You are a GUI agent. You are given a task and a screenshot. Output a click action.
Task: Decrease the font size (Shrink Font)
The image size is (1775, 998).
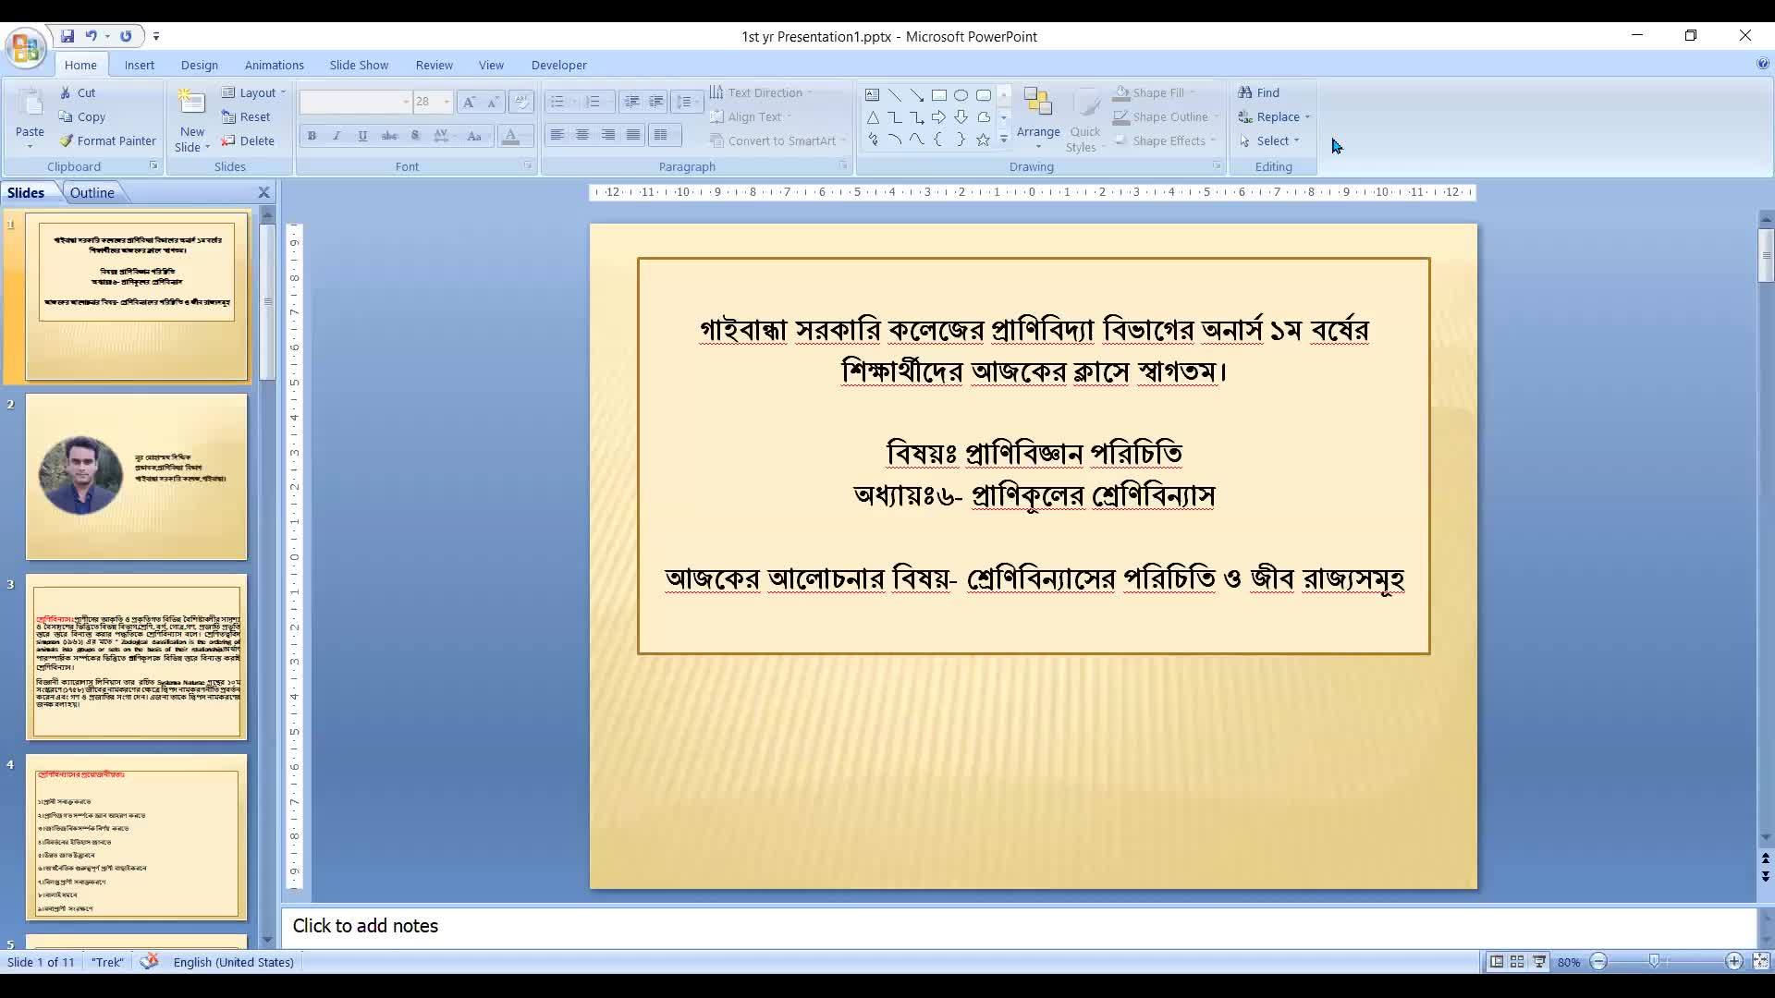(493, 102)
